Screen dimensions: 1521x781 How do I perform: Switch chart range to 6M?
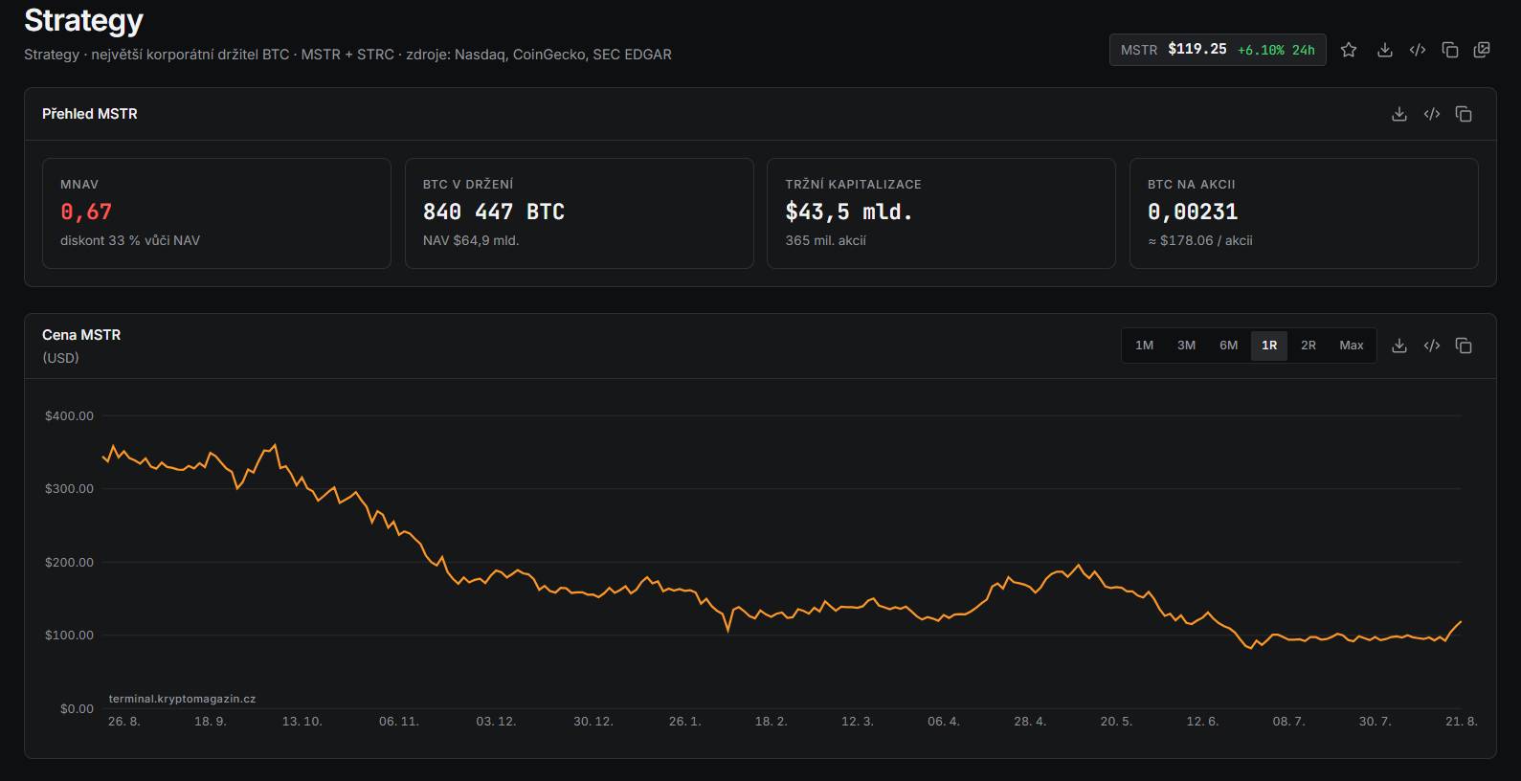click(1228, 346)
